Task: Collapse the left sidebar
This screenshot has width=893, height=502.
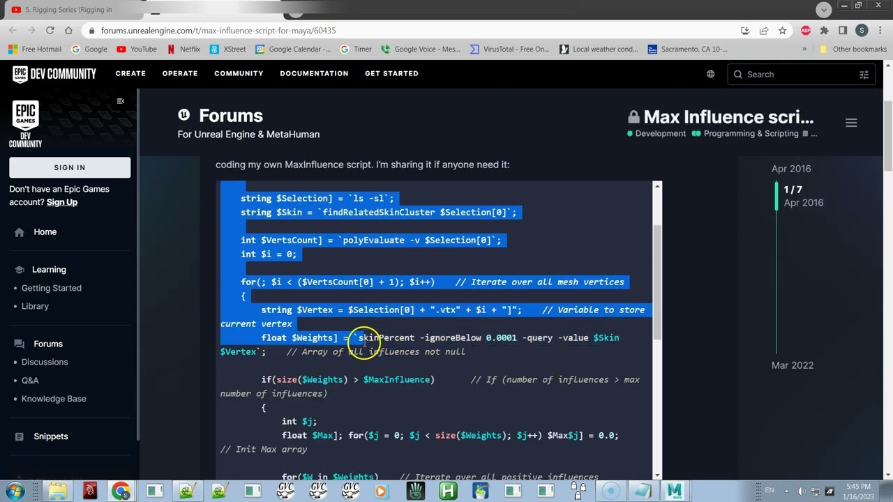Action: pos(121,102)
